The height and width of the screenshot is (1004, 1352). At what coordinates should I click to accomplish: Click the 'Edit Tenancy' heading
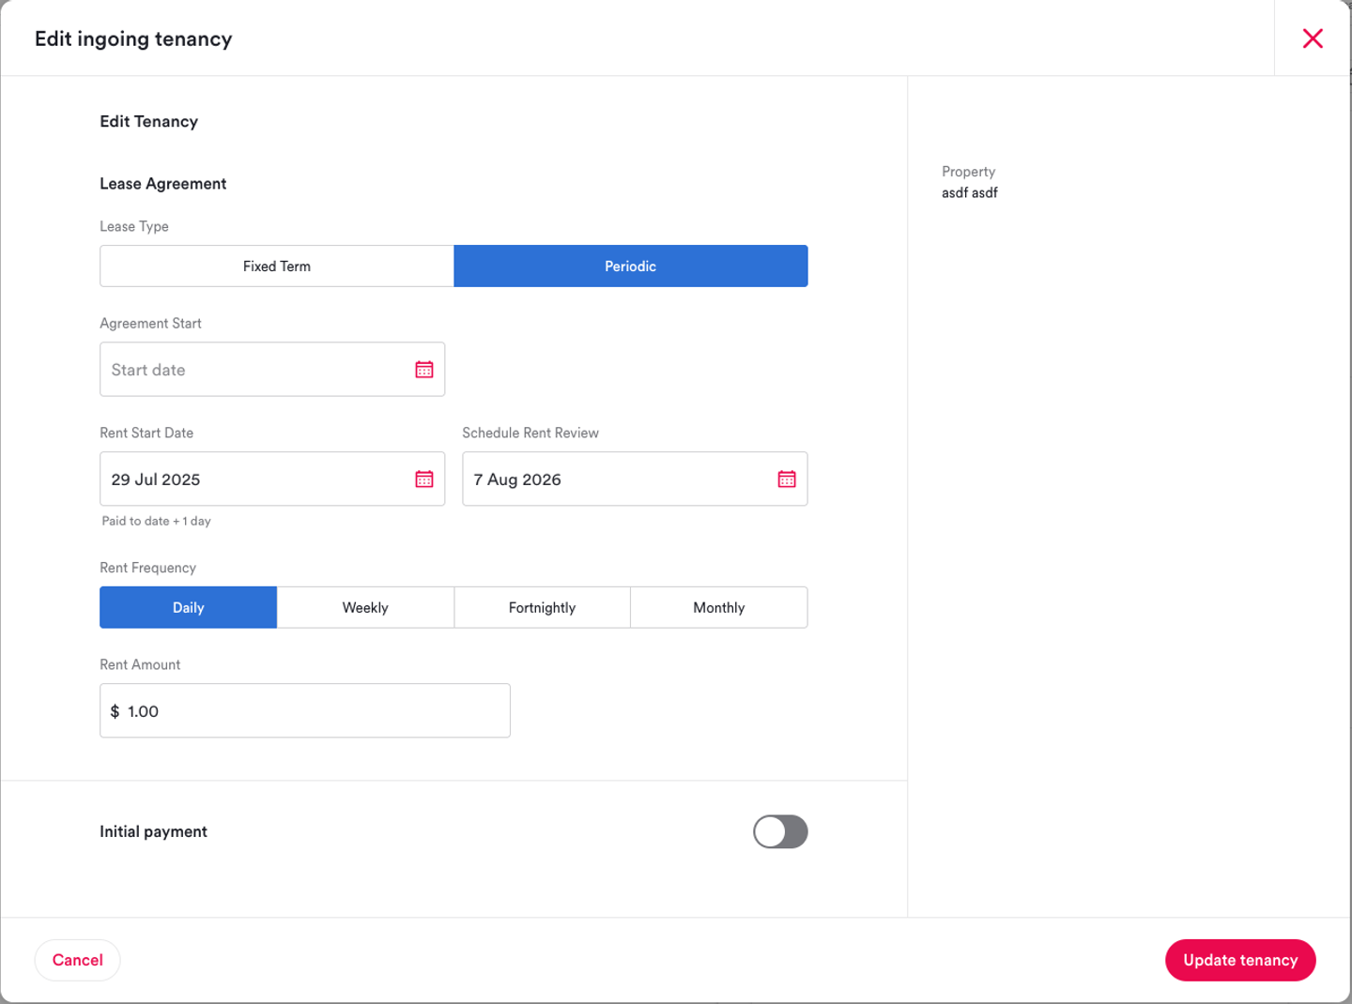pos(149,122)
